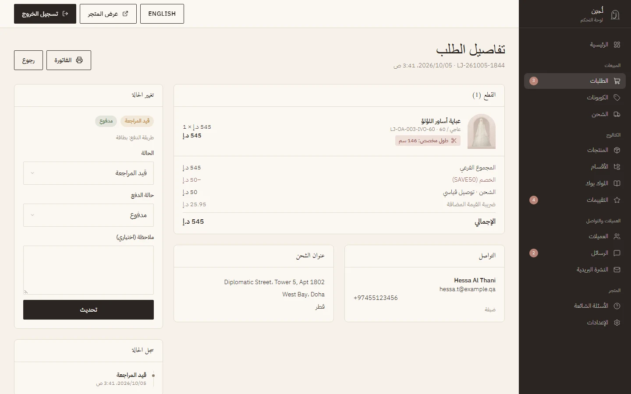Screen dimensions: 631x394
Task: Open الرئيسية dashboard grid icon
Action: point(617,45)
